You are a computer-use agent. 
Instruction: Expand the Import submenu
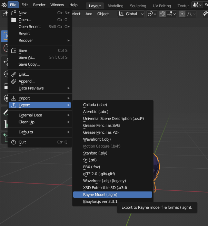click(x=40, y=98)
